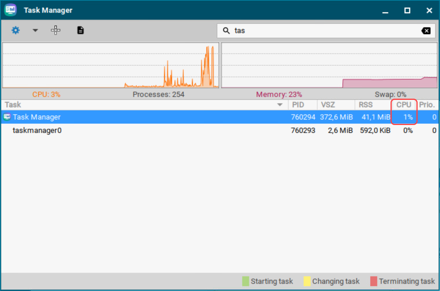440x291 pixels.
Task: Click the magnifier icon in the search field
Action: pos(226,30)
